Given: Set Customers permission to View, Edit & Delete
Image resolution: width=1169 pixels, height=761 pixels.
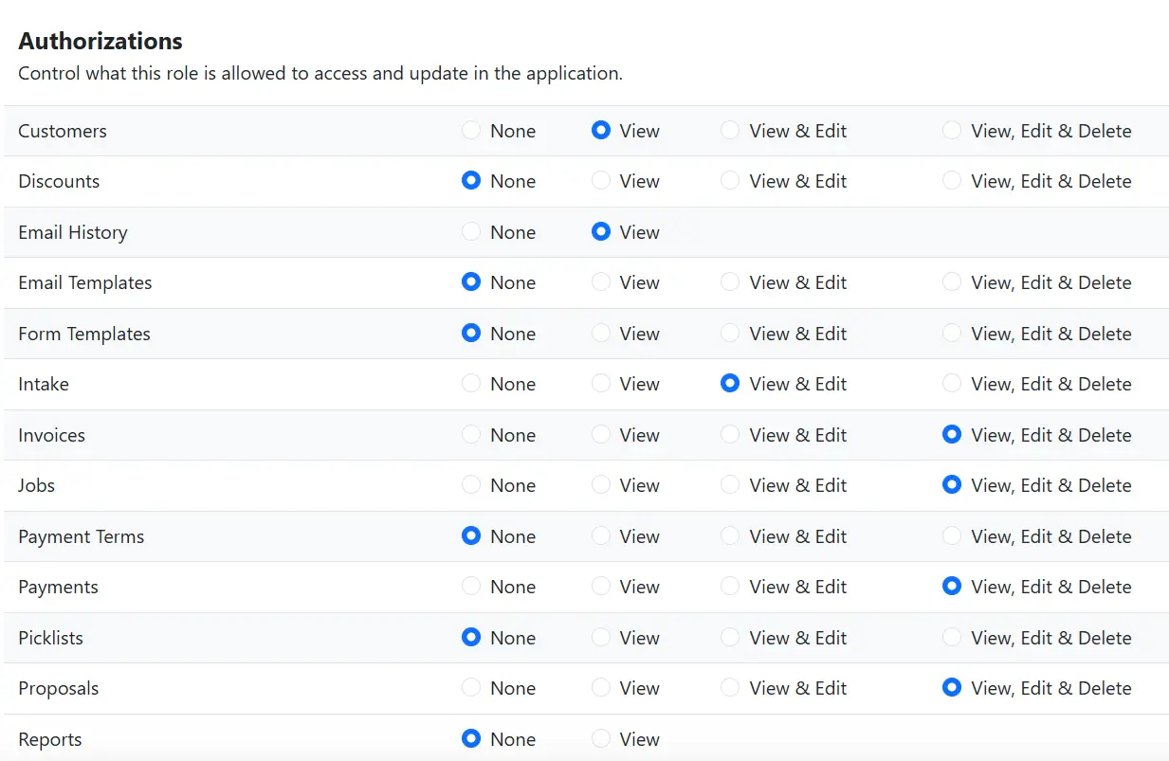Looking at the screenshot, I should coord(952,131).
